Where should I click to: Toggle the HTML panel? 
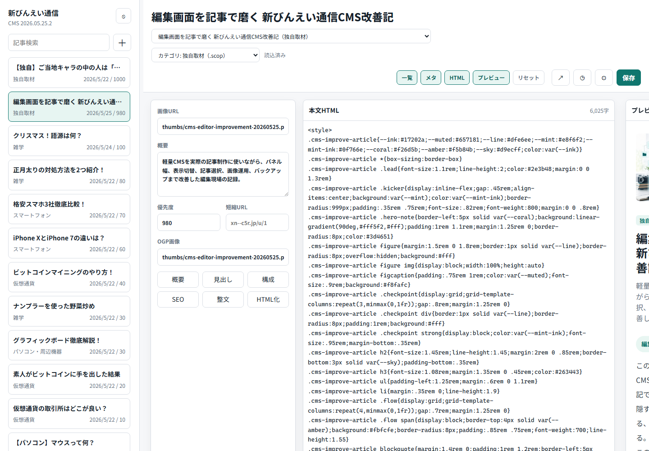click(457, 78)
